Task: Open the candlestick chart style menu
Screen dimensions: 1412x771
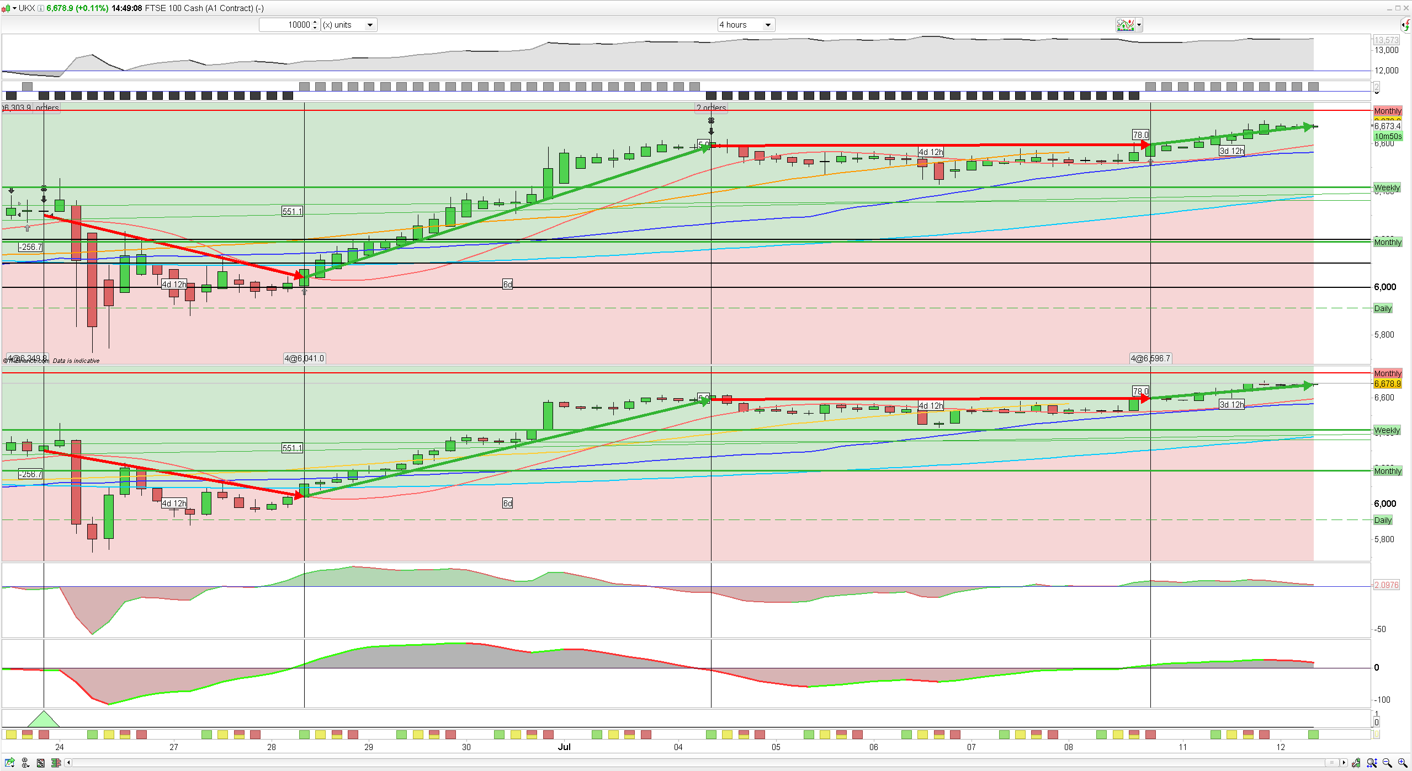Action: point(7,8)
